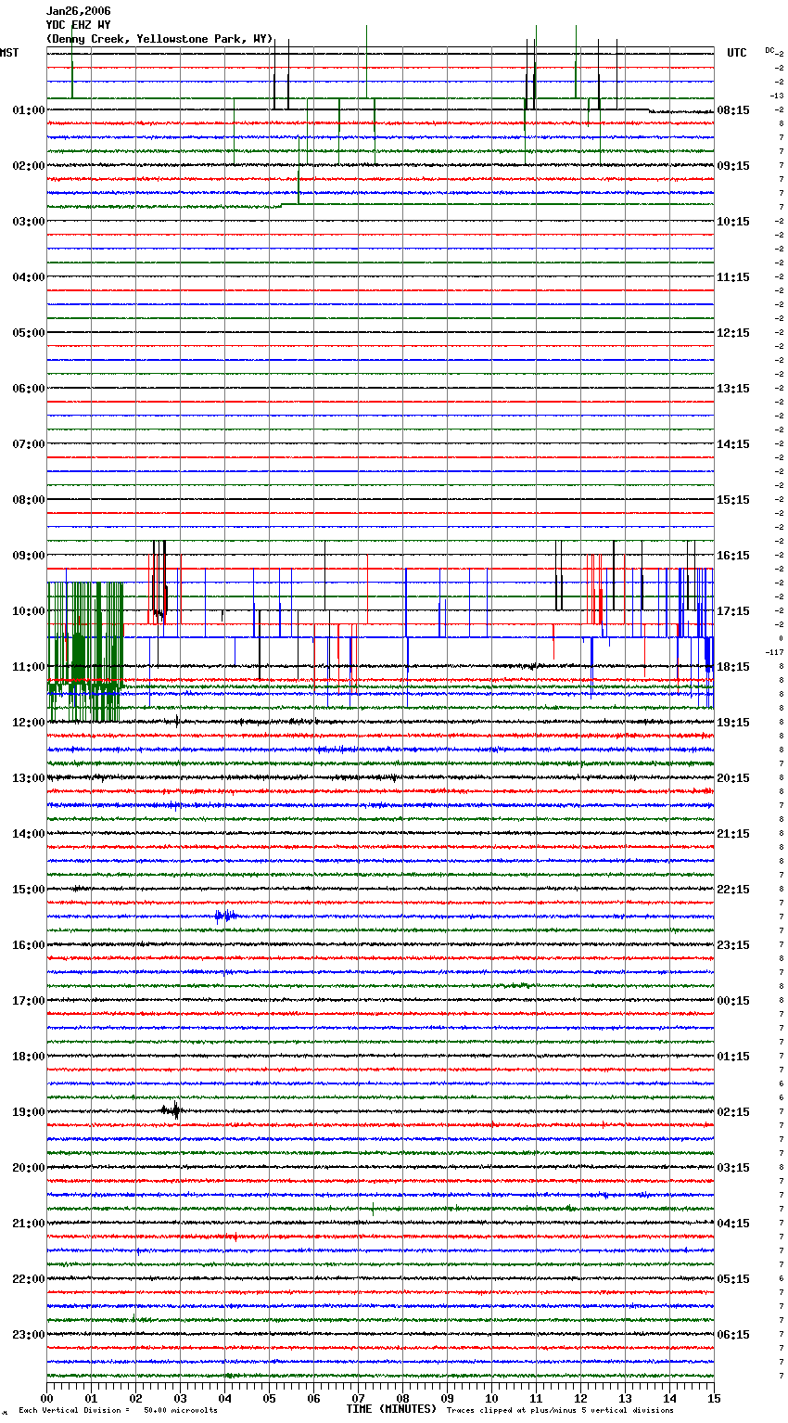Click the 02:15 UTC time label
The height and width of the screenshot is (1423, 788).
[733, 1112]
